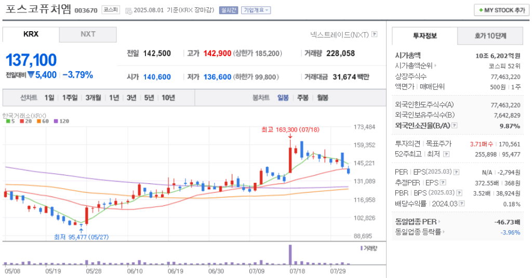Screen dimensions: 532x278
Task: Open help icon next to 외국인소진율(B/A)
Action: click(x=455, y=126)
